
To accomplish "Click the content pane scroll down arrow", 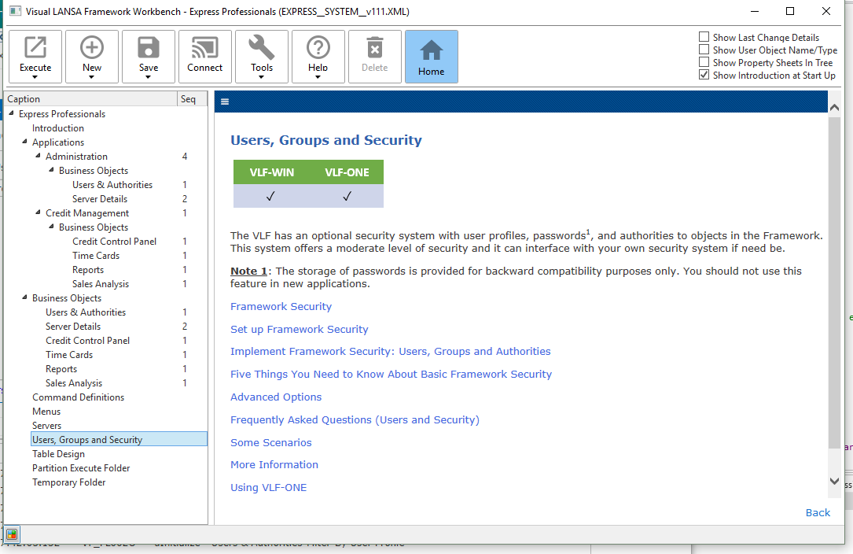I will pos(834,481).
